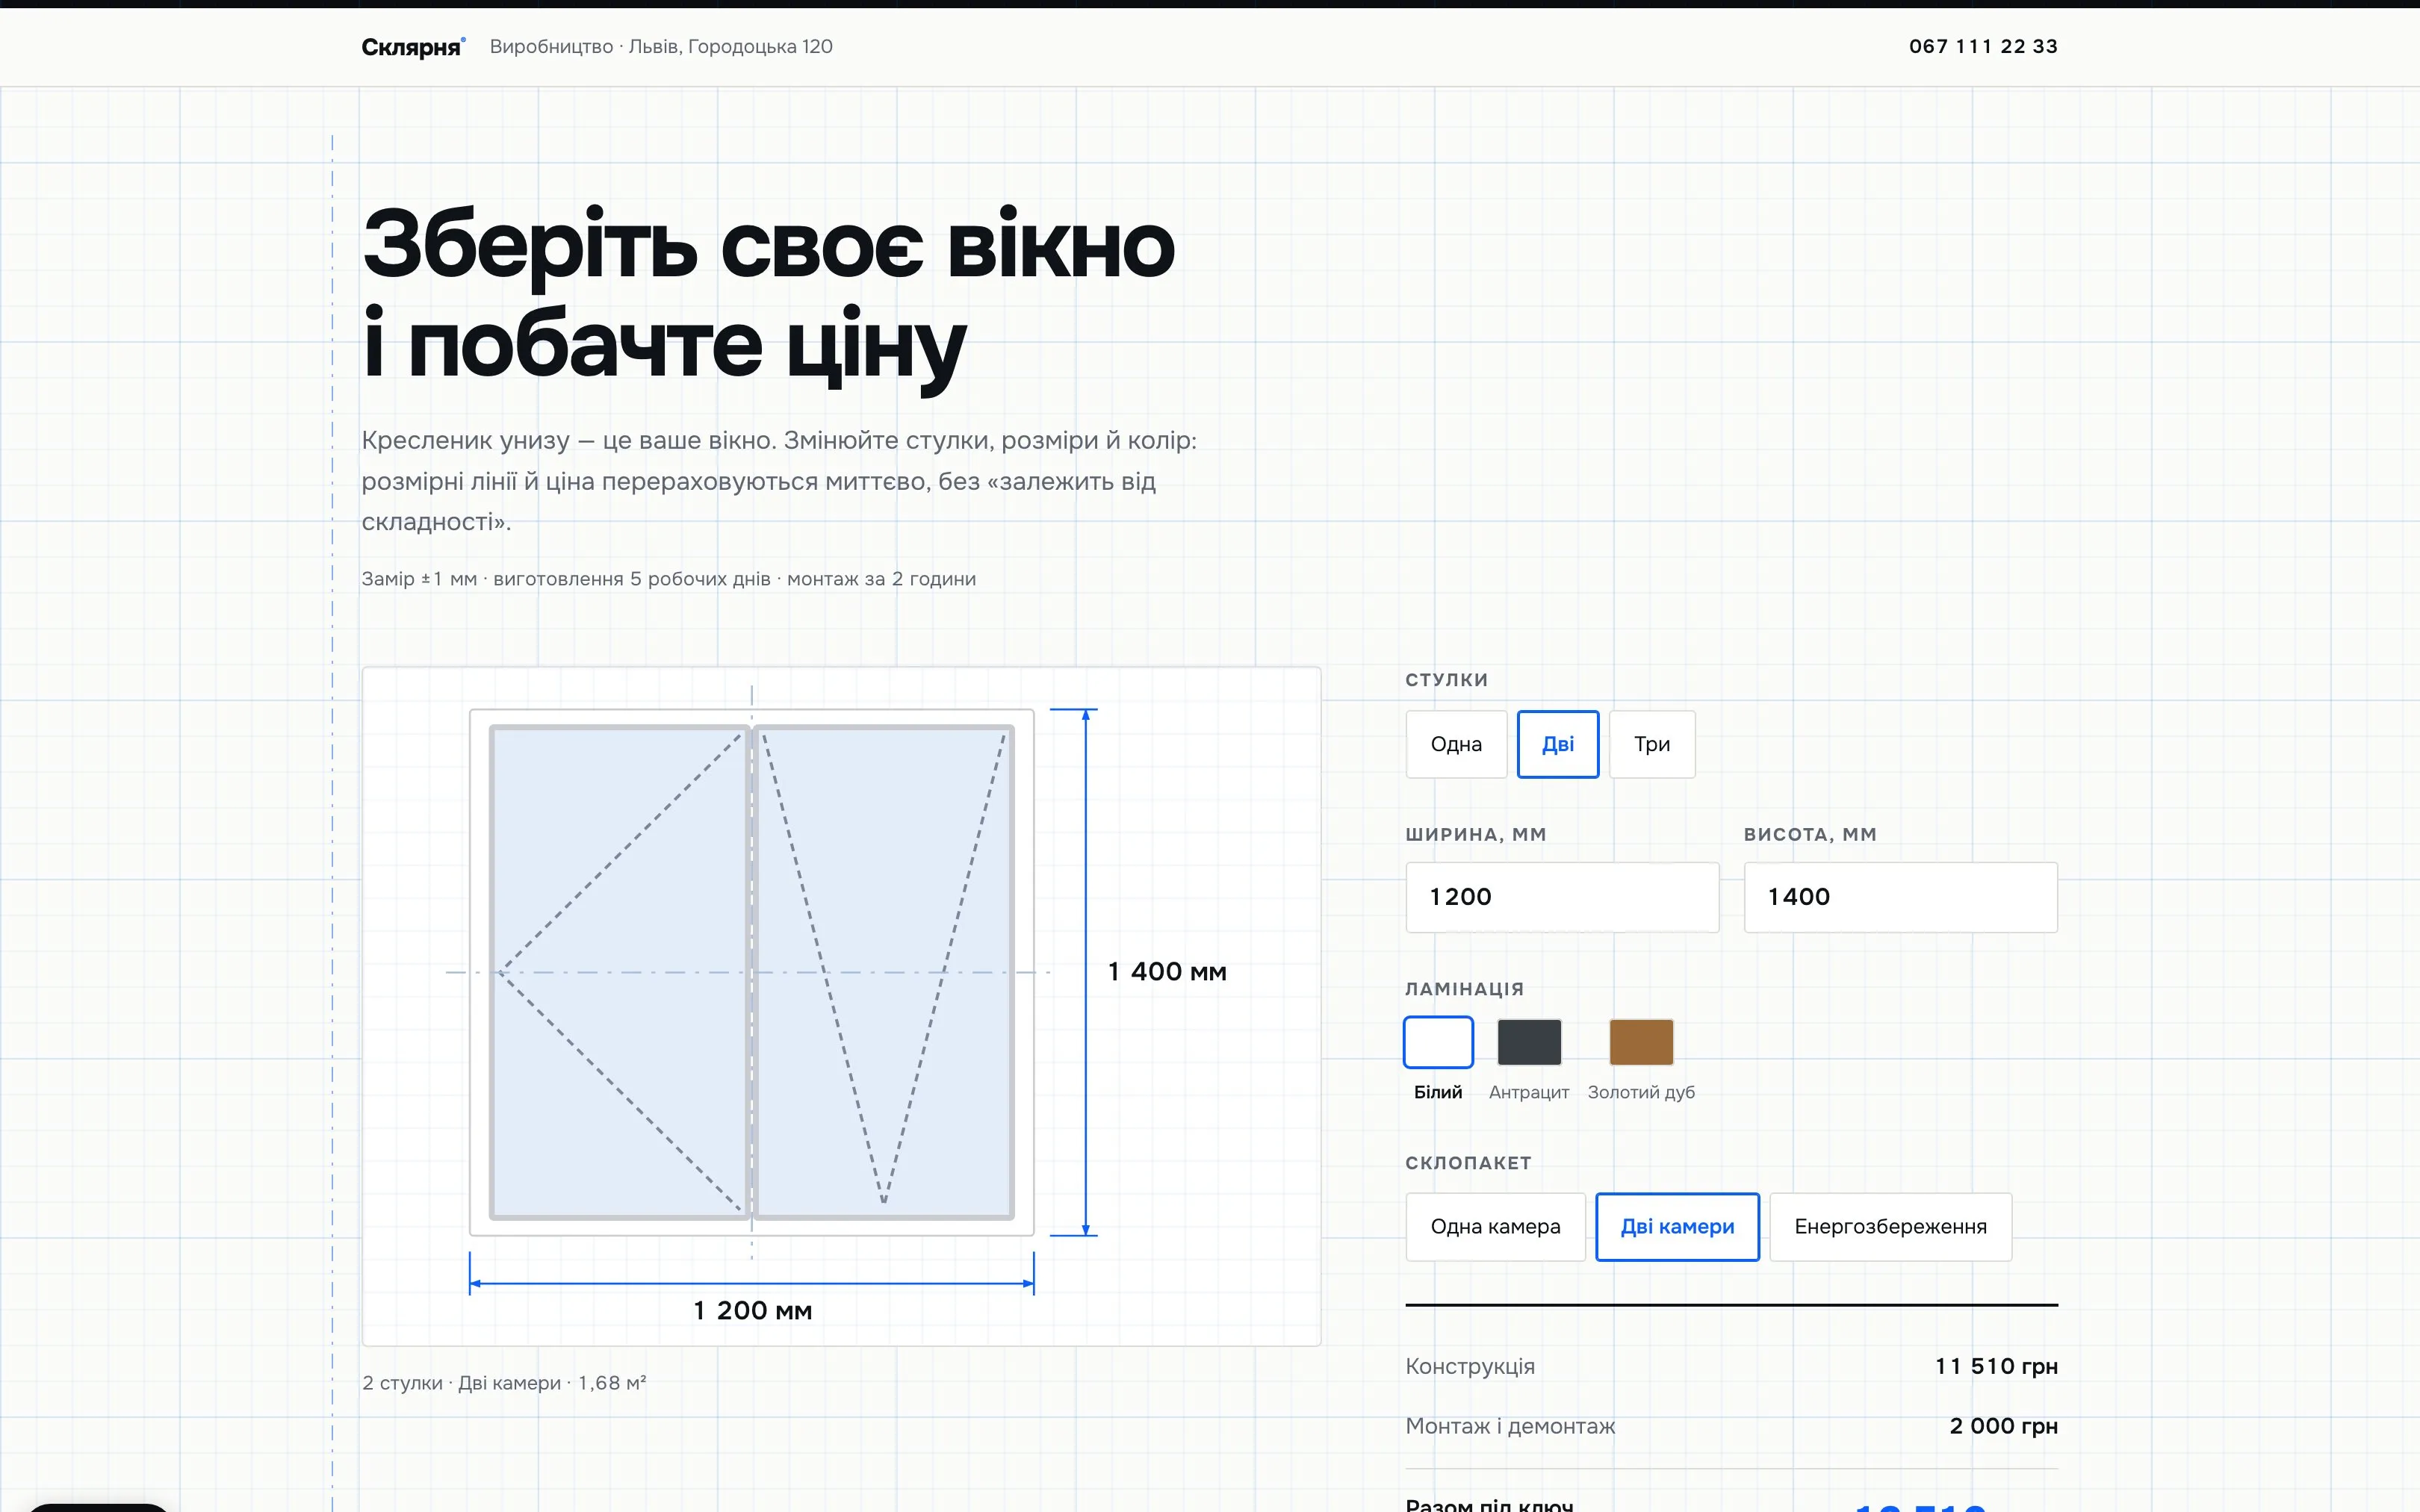Screen dimensions: 2420x1512
Task: Click the Монтаж і демонтаж price 2 000 грн
Action: [x=2003, y=1427]
